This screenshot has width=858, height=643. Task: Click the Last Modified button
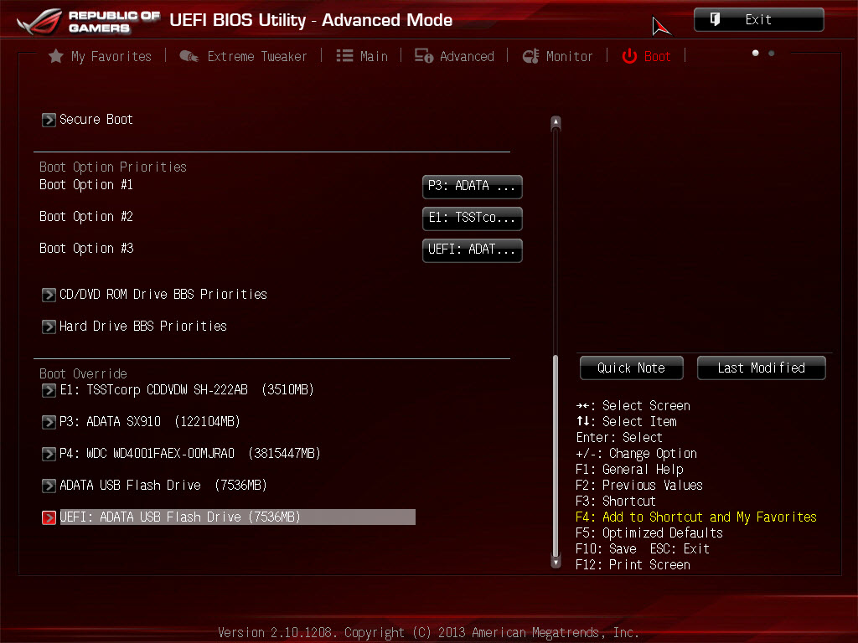coord(761,368)
